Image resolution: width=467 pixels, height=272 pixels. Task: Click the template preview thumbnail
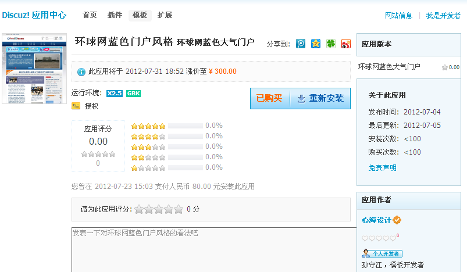coord(34,69)
